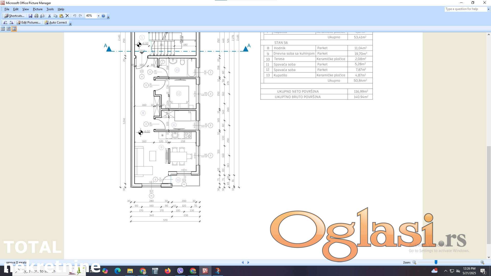This screenshot has width=491, height=276.
Task: Expand the 40% zoom dropdown
Action: coord(98,16)
